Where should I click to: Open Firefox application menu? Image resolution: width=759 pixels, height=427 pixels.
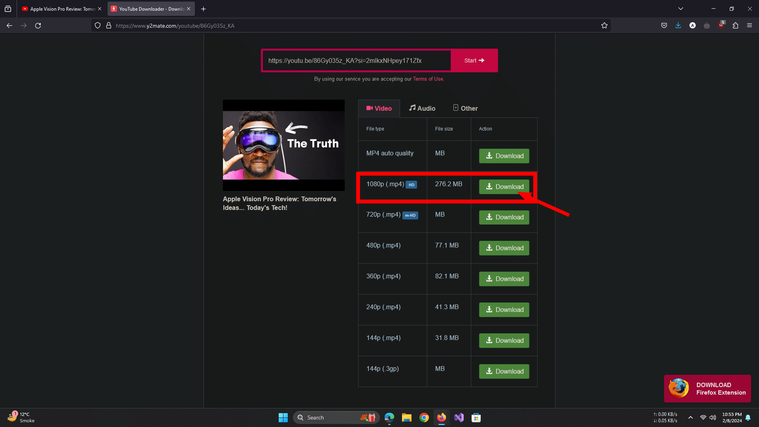click(750, 26)
